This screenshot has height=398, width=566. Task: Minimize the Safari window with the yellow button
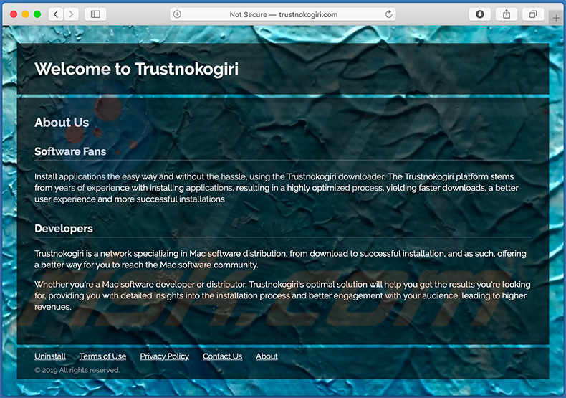(25, 14)
